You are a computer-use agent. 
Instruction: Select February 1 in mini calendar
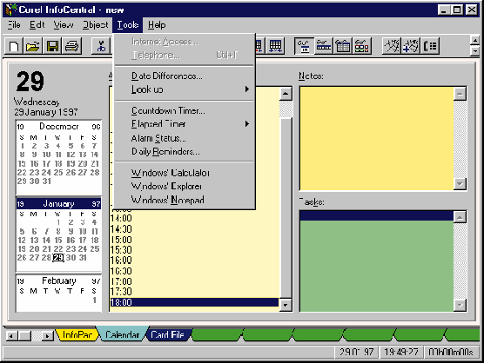(x=95, y=300)
